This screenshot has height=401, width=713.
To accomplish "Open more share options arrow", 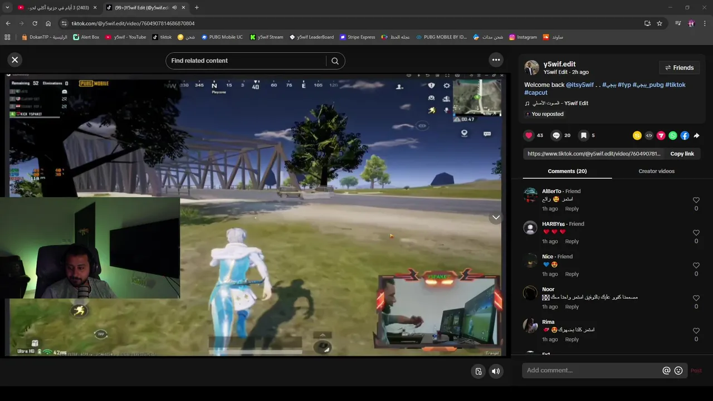I will 696,135.
